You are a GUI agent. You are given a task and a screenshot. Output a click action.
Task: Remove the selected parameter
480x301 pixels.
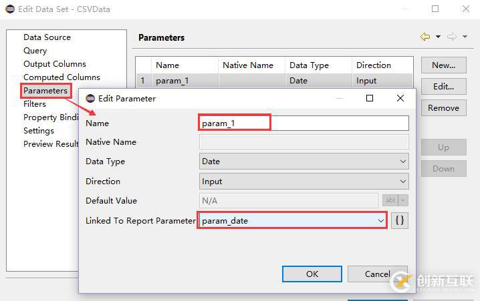point(443,108)
